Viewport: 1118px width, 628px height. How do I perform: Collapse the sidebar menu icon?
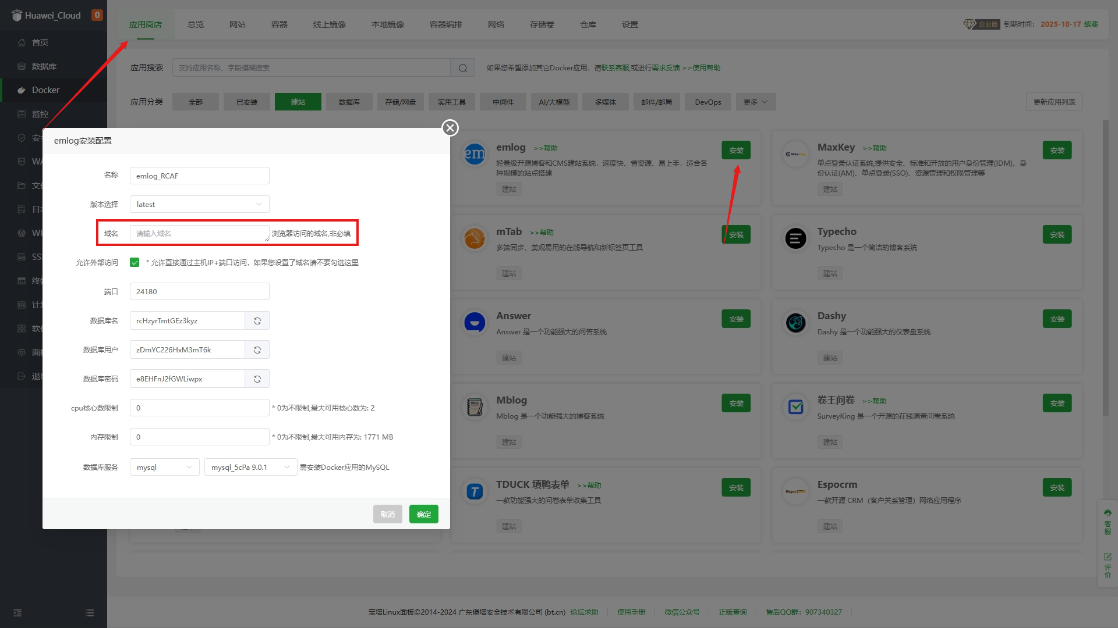17,613
